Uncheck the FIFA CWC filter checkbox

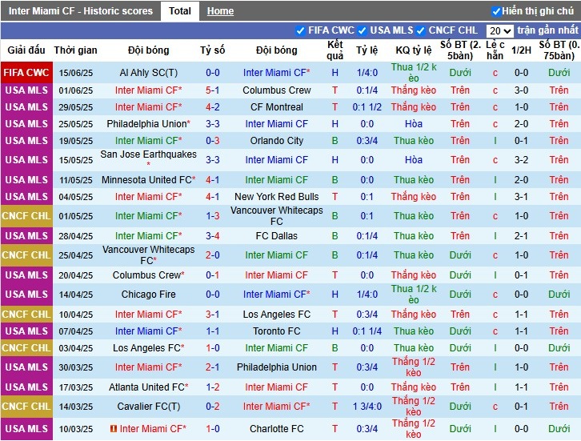point(301,30)
